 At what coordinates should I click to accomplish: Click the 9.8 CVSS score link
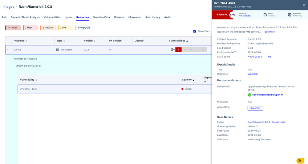(x=270, y=57)
